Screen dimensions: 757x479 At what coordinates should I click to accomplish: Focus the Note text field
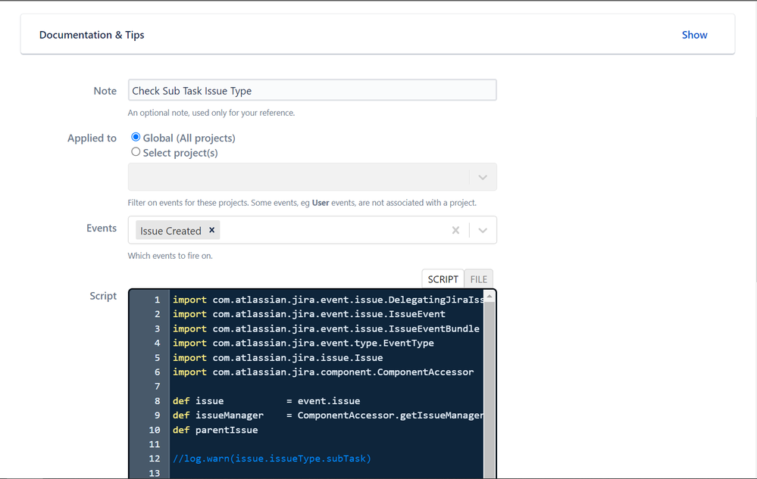(x=312, y=91)
